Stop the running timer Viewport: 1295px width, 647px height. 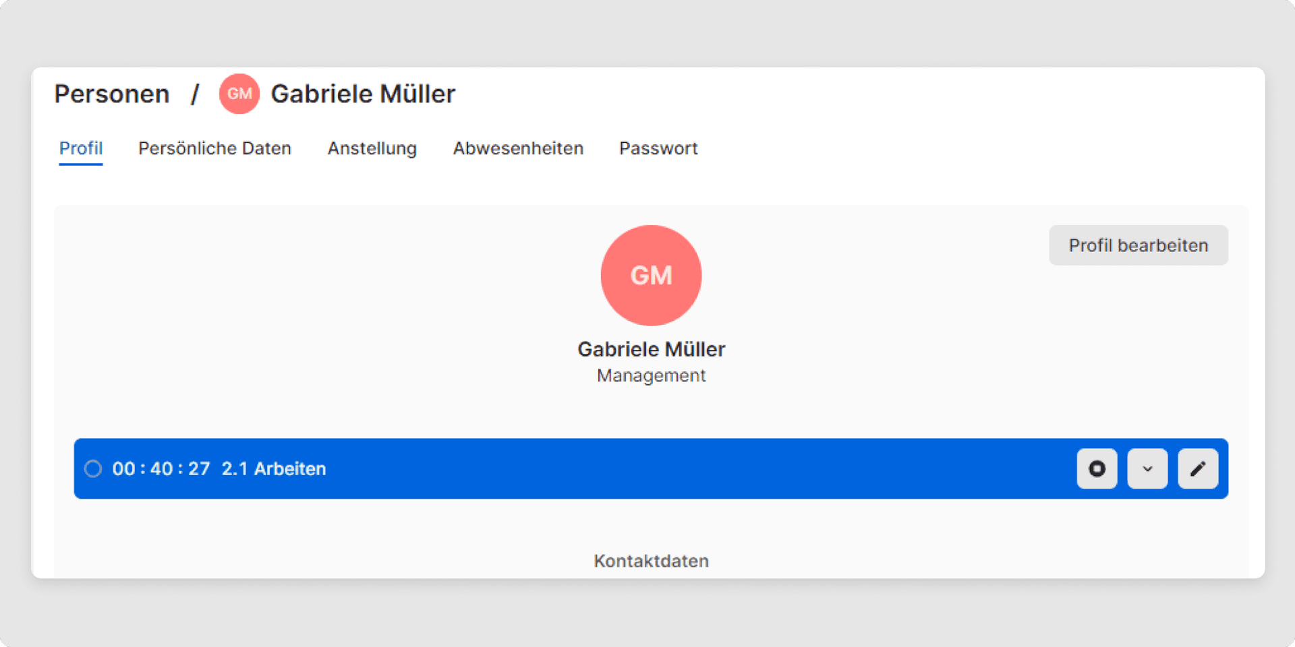1097,468
